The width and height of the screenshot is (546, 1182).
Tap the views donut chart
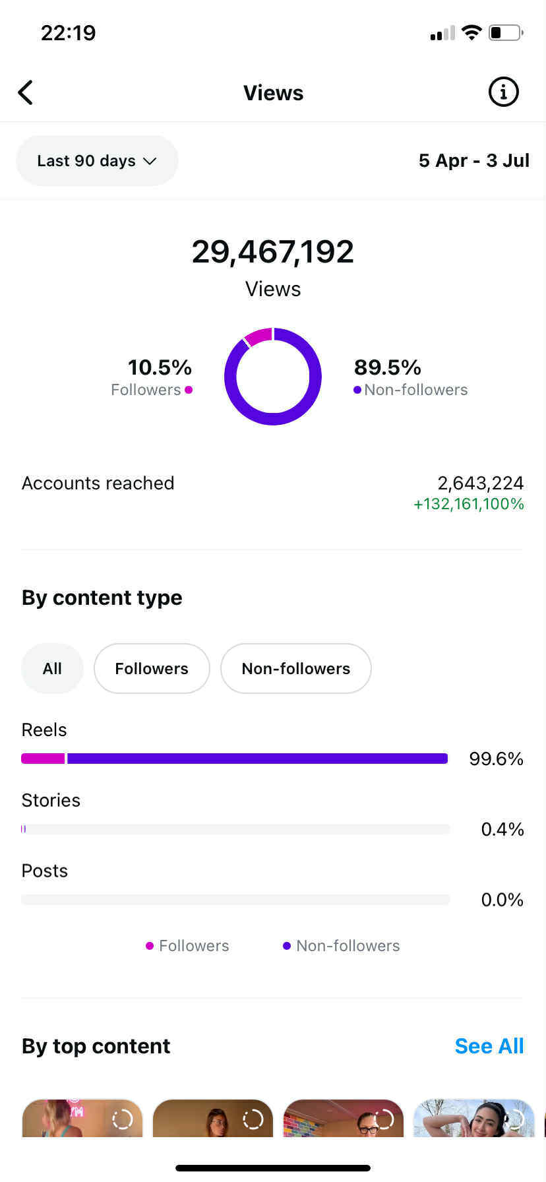(x=273, y=377)
